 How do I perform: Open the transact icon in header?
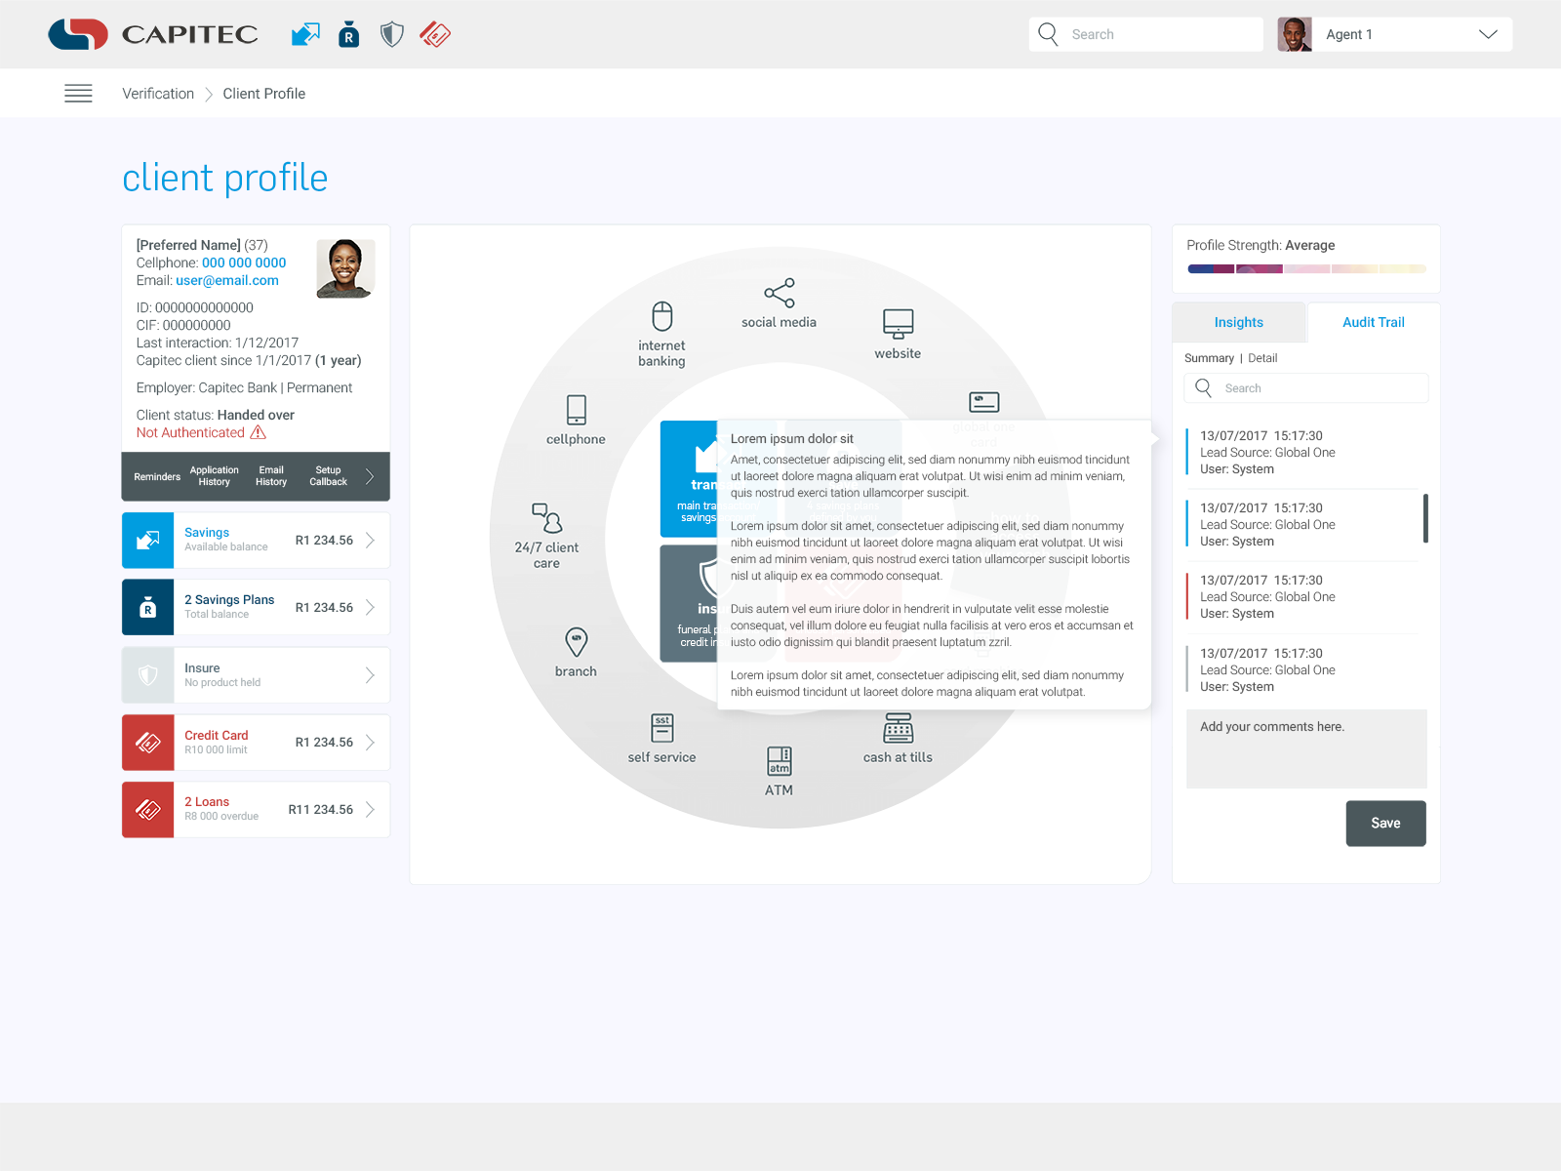point(305,34)
